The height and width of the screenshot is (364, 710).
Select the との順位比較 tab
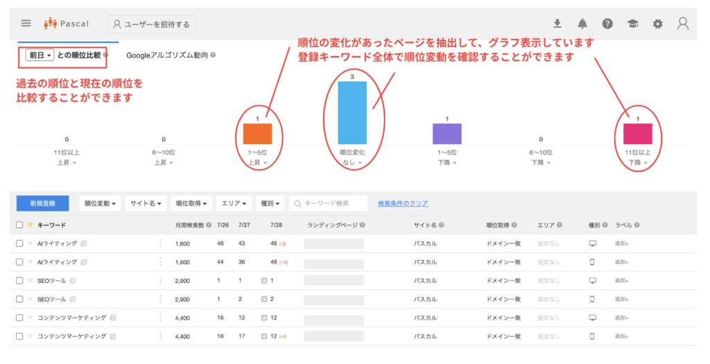(79, 55)
